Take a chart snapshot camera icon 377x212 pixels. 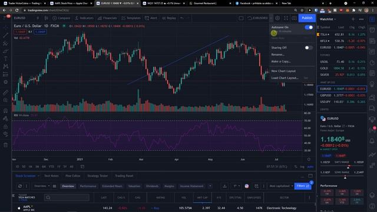click(x=294, y=18)
